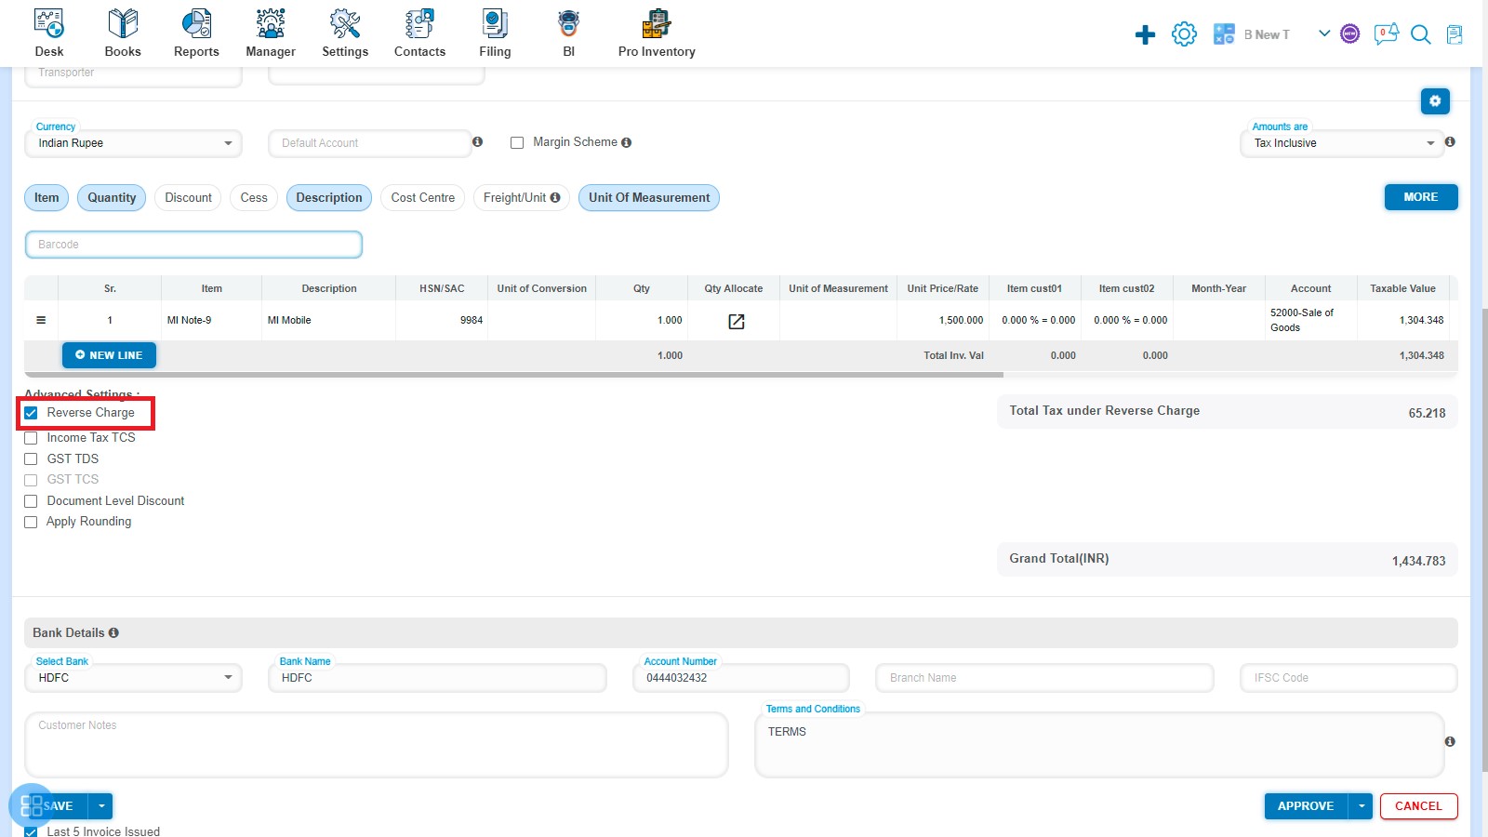Open the Filing module icon
This screenshot has height=837, width=1488.
tap(495, 23)
